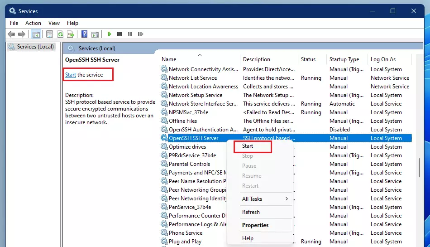Click the gear icon beside PenService_37b4e
Viewport: 430px width, 247px height.
coord(164,207)
